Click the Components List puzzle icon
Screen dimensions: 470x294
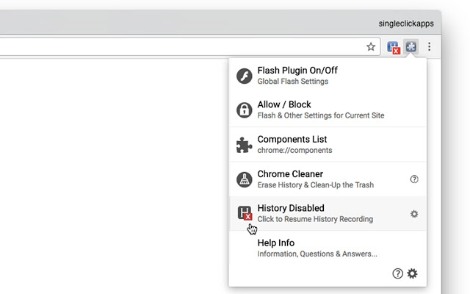click(245, 145)
